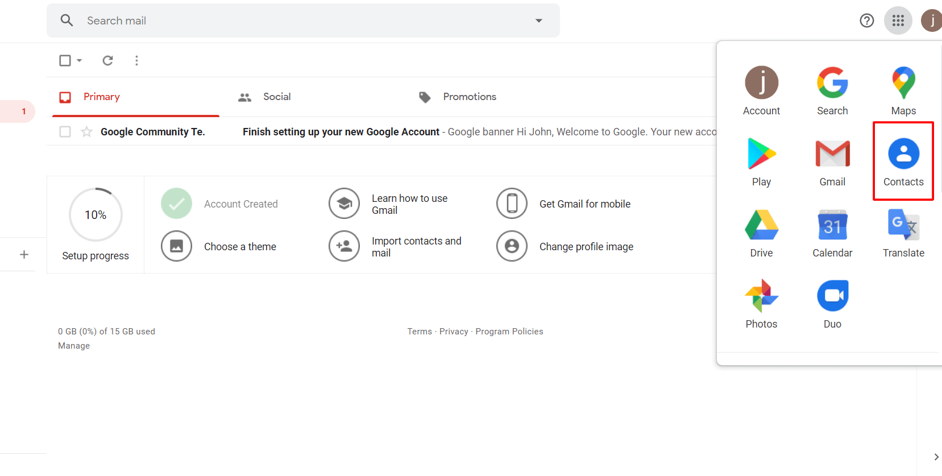
Task: Launch Google Duo app
Action: coord(832,304)
